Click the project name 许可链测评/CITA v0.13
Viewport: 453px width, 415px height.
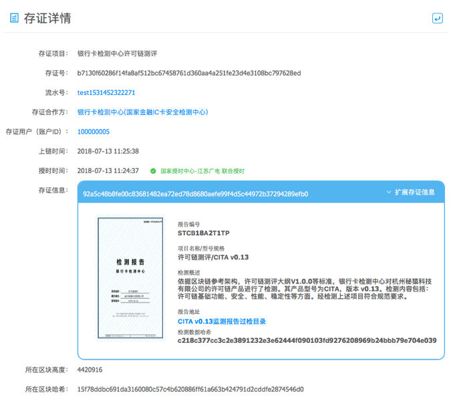pyautogui.click(x=212, y=257)
